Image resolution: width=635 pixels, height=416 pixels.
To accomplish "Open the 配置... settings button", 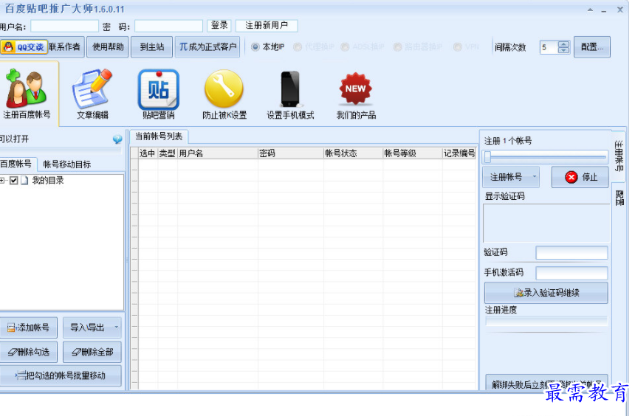I will (591, 47).
